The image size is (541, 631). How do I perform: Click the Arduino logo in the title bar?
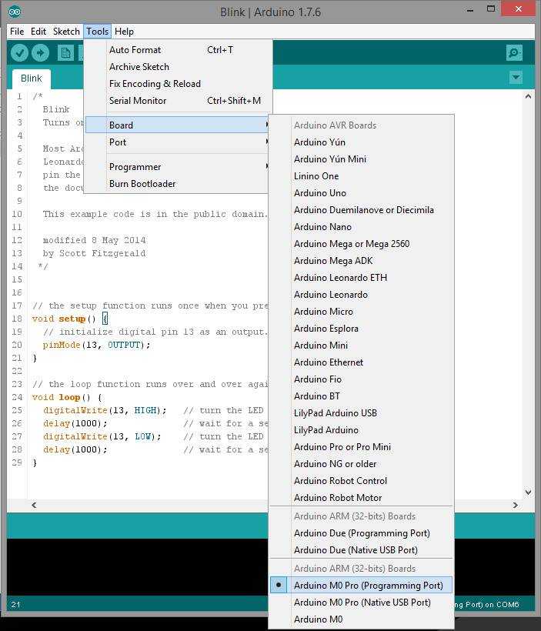15,12
